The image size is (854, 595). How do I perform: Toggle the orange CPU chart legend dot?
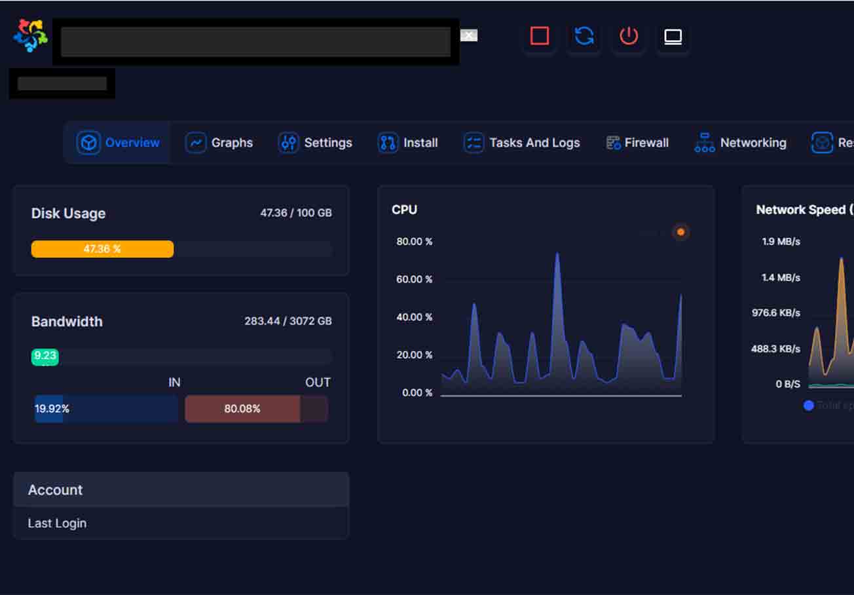[680, 232]
